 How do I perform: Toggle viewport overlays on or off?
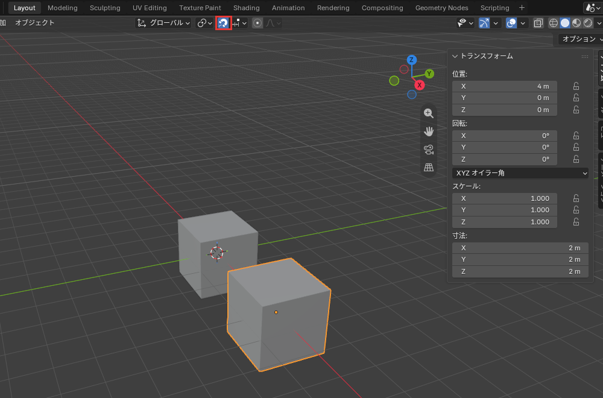[511, 23]
